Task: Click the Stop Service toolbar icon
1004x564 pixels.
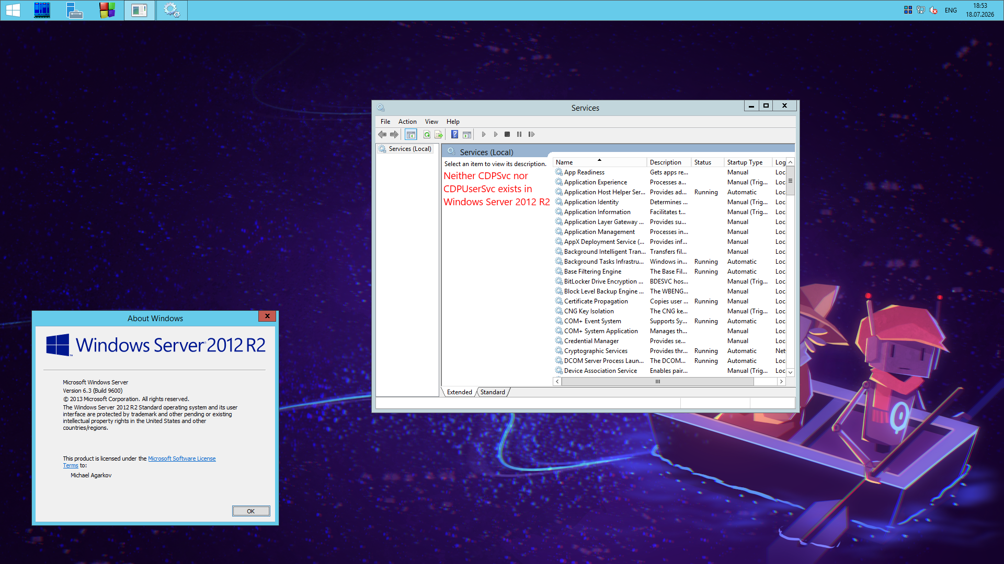Action: coord(507,135)
